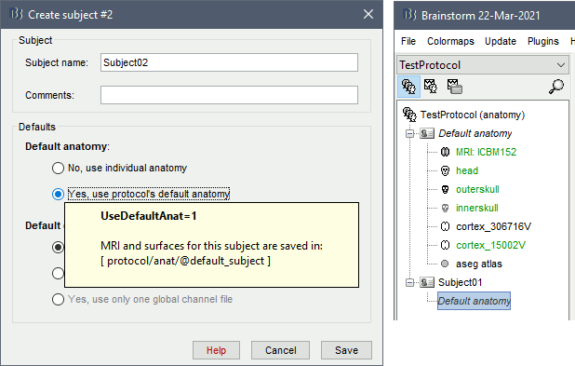Open the Update menu
The image size is (575, 366).
pyautogui.click(x=501, y=41)
